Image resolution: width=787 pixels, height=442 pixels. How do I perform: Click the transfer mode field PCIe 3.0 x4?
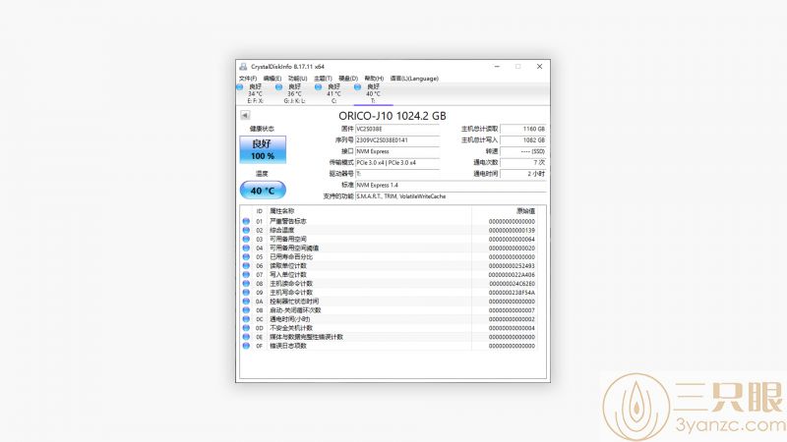(397, 162)
